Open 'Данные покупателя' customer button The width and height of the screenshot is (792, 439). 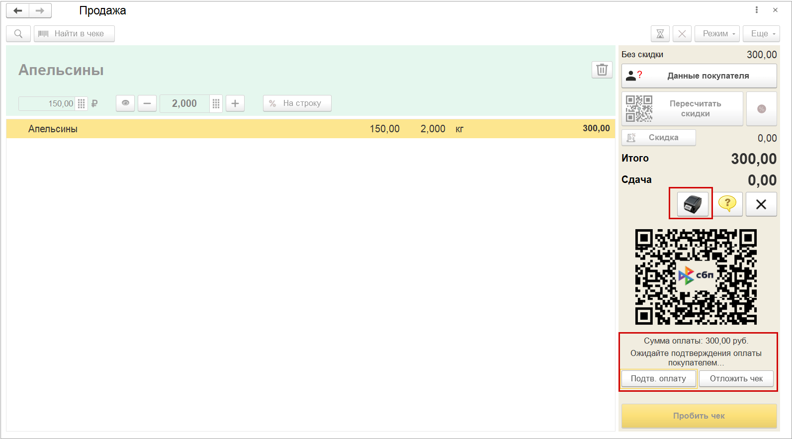pos(699,76)
